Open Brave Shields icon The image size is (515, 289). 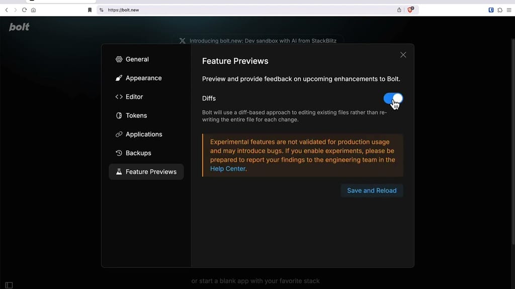(x=410, y=10)
